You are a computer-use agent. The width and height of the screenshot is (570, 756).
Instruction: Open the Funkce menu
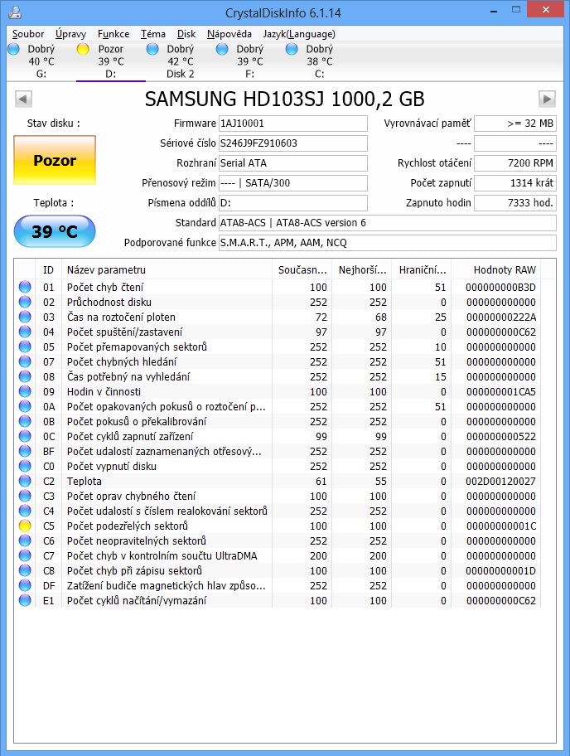tap(114, 34)
